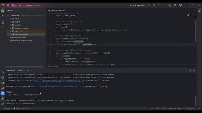
Task: Click flask_example.py breadcrumb in status bar
Action: pos(21,108)
